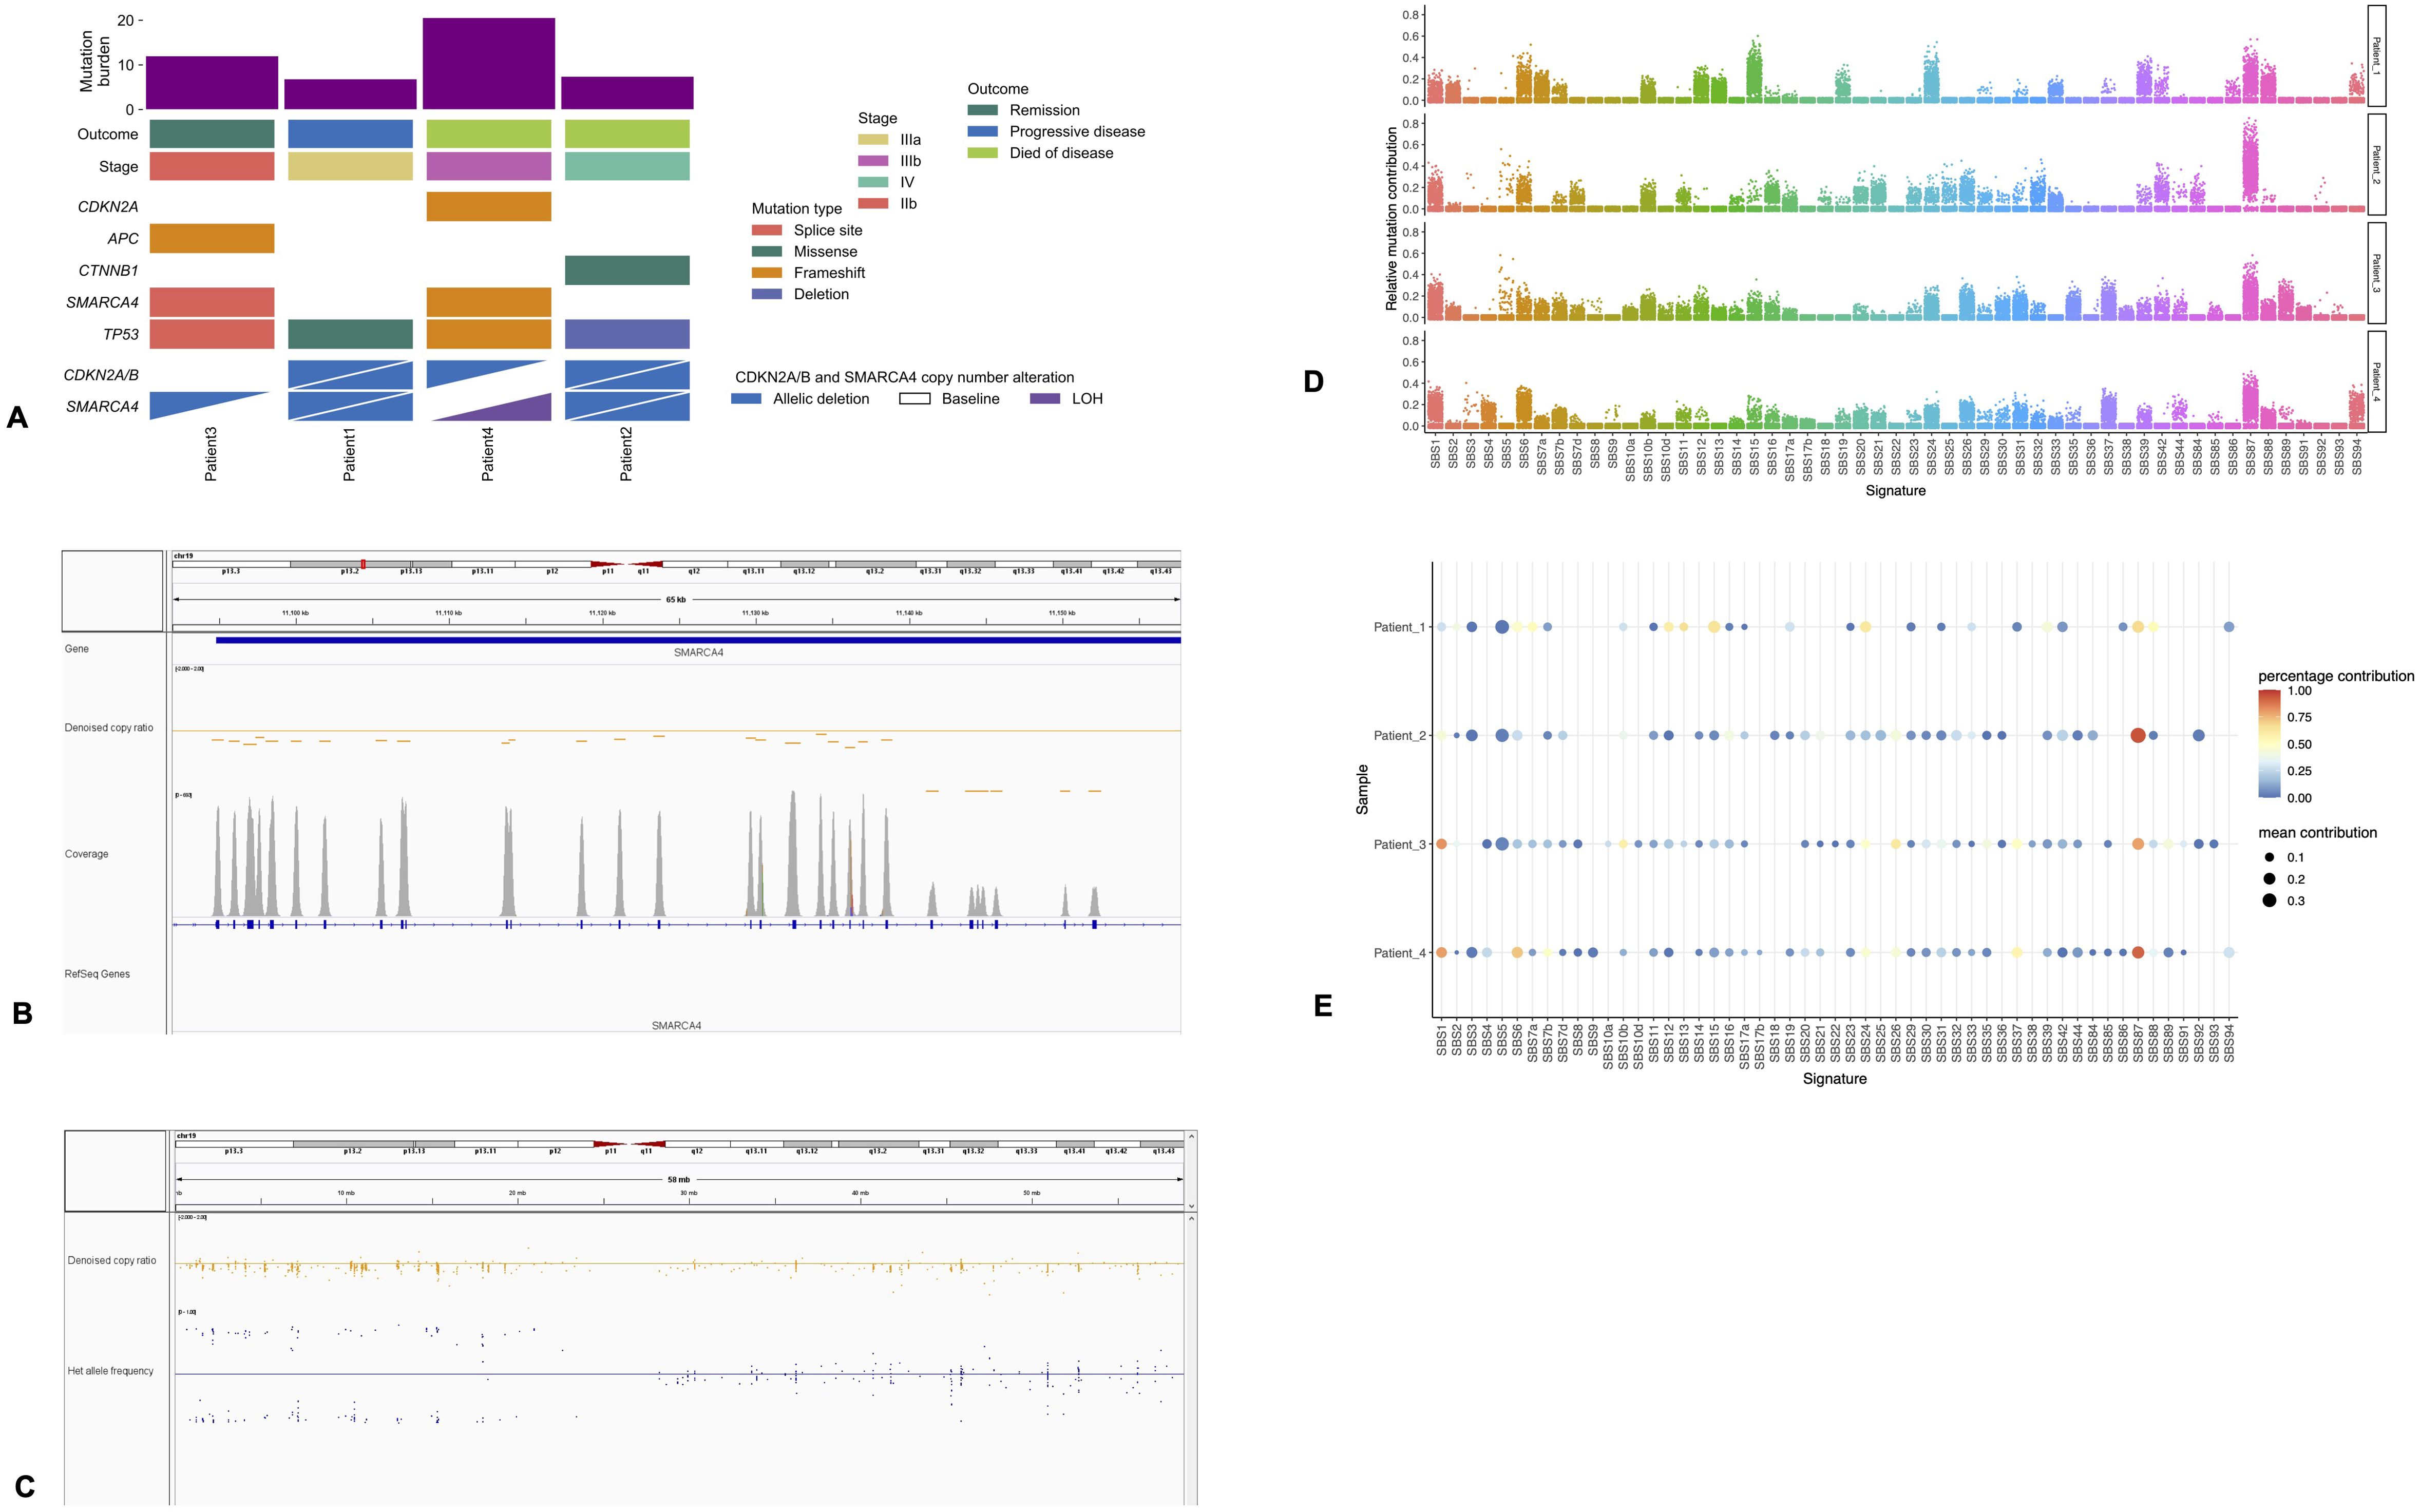
Task: Click the 'percentage contribution' legend title
Action: (x=2336, y=677)
